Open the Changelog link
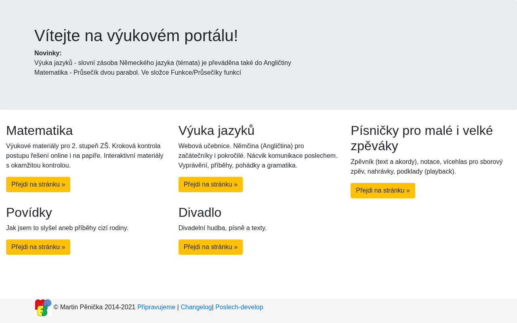The height and width of the screenshot is (323, 517). 196,307
